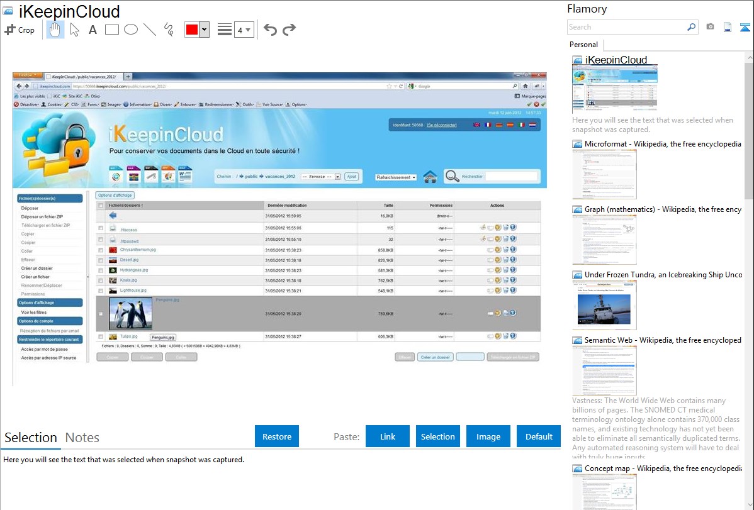
Task: Click the sidebar scroll down arrow
Action: click(749, 505)
